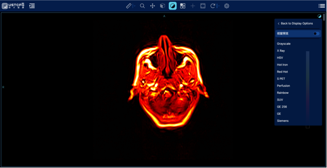Open the right list menu icon
Viewport: 327px width, 168px height.
[x=322, y=6]
